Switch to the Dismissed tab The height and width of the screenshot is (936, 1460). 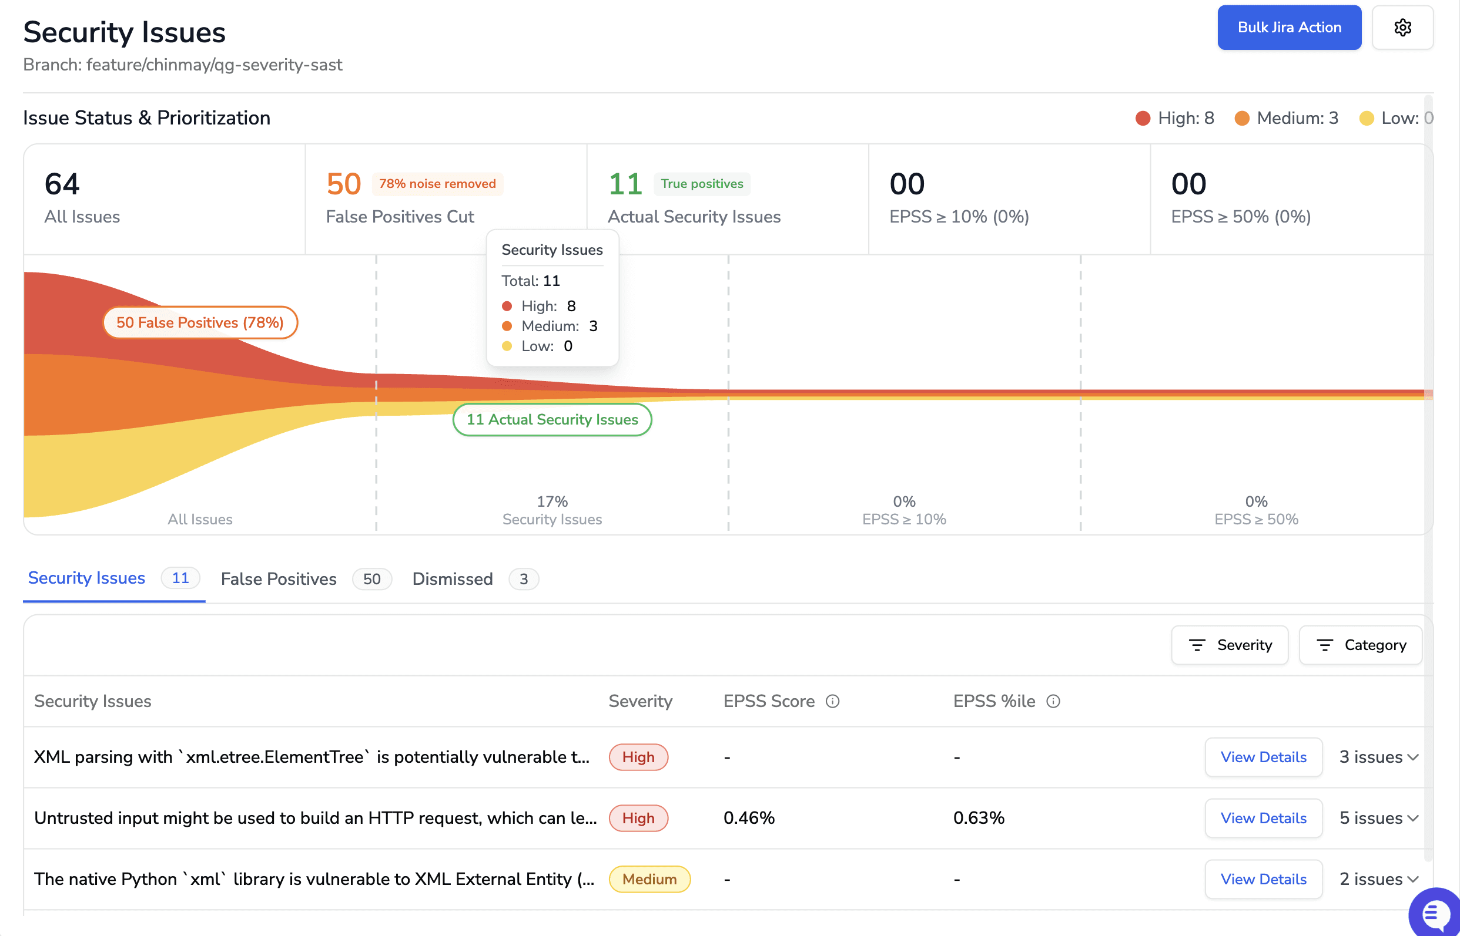point(452,578)
